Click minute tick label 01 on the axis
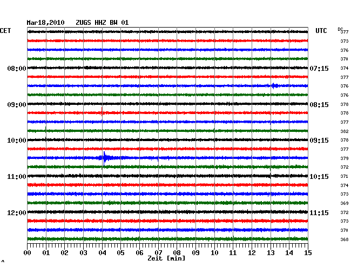351x267 pixels. [46, 253]
